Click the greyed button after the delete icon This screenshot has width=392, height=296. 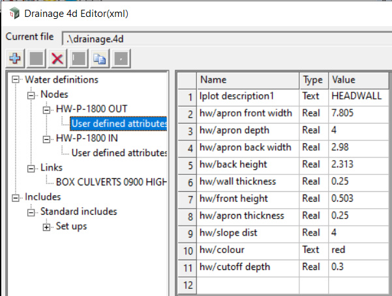[79, 59]
